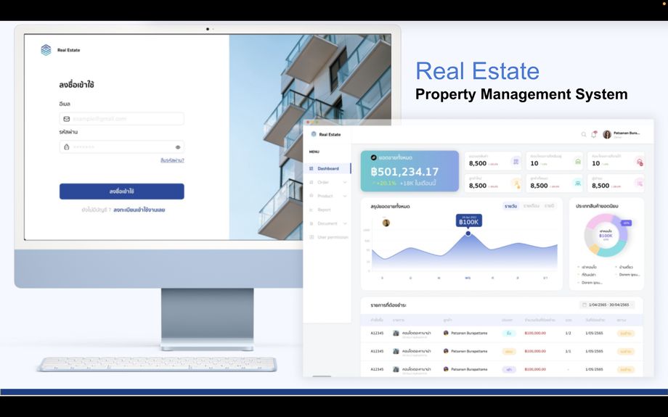The width and height of the screenshot is (668, 417).
Task: Switch chart to รายเดือน monthly tab
Action: [531, 206]
